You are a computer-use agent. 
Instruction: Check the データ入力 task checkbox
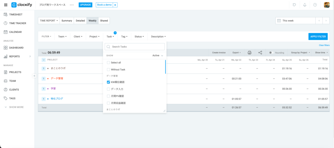[108, 89]
